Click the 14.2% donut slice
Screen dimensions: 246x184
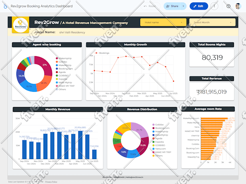coord(21,76)
